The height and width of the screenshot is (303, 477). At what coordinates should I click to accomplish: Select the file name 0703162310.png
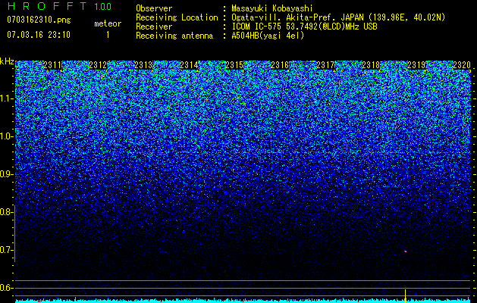[39, 20]
